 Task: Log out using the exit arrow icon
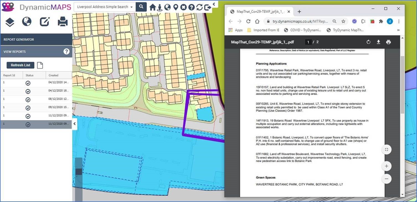(208, 7)
